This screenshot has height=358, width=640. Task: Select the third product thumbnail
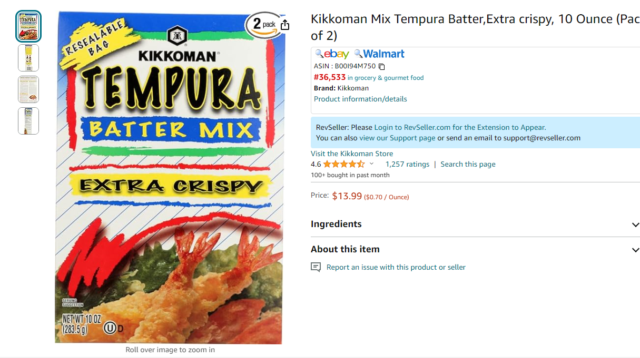[28, 89]
